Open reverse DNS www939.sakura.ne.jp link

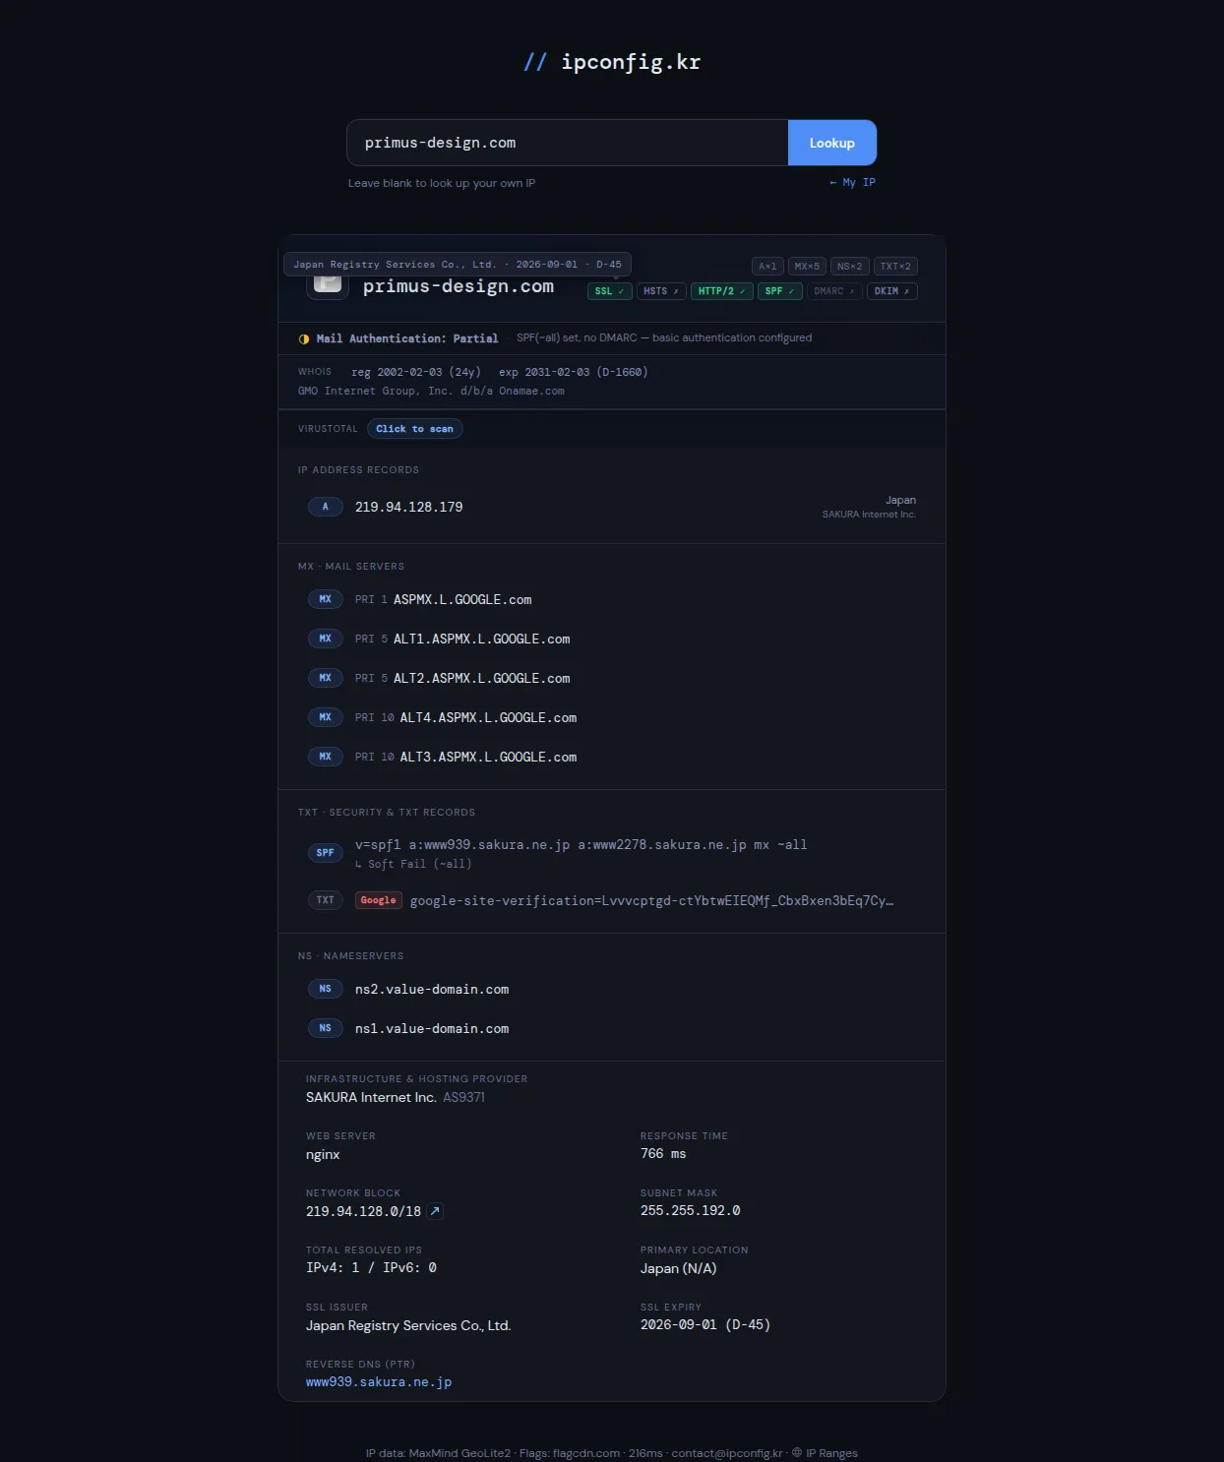[379, 1382]
